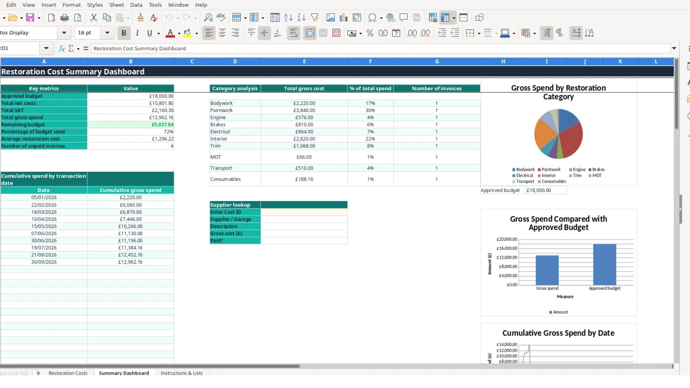Select the Bodywork category cell
This screenshot has width=690, height=388.
pyautogui.click(x=235, y=103)
